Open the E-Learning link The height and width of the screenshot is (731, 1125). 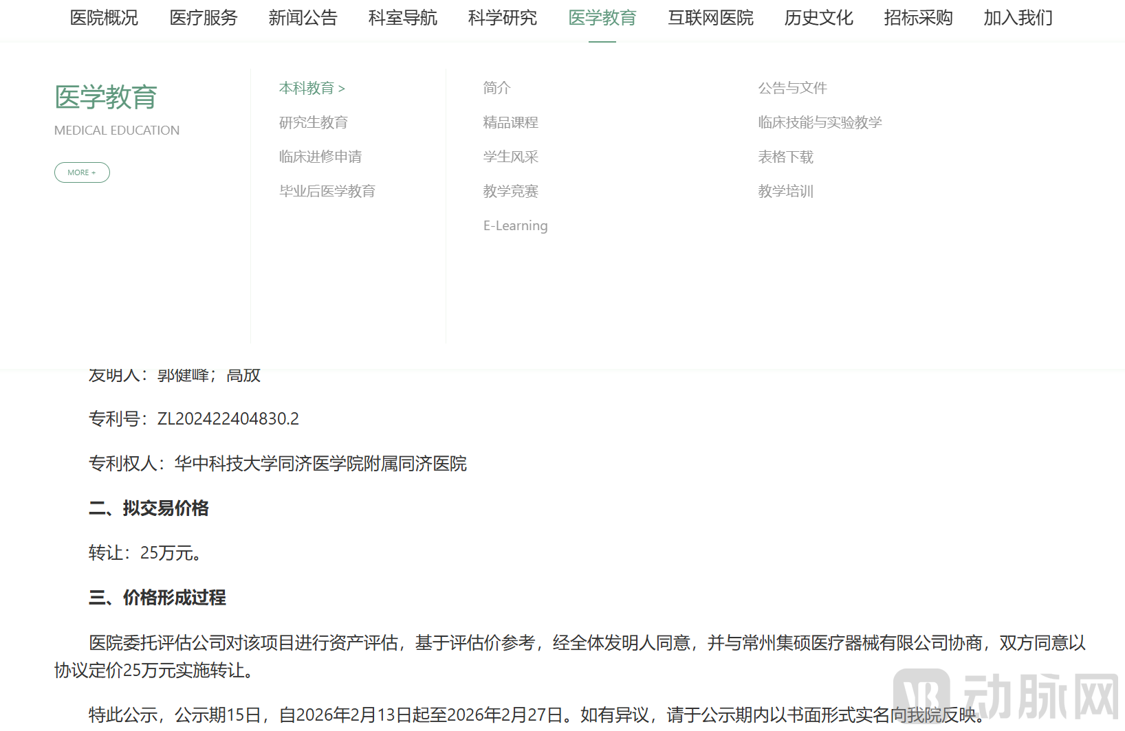coord(515,225)
